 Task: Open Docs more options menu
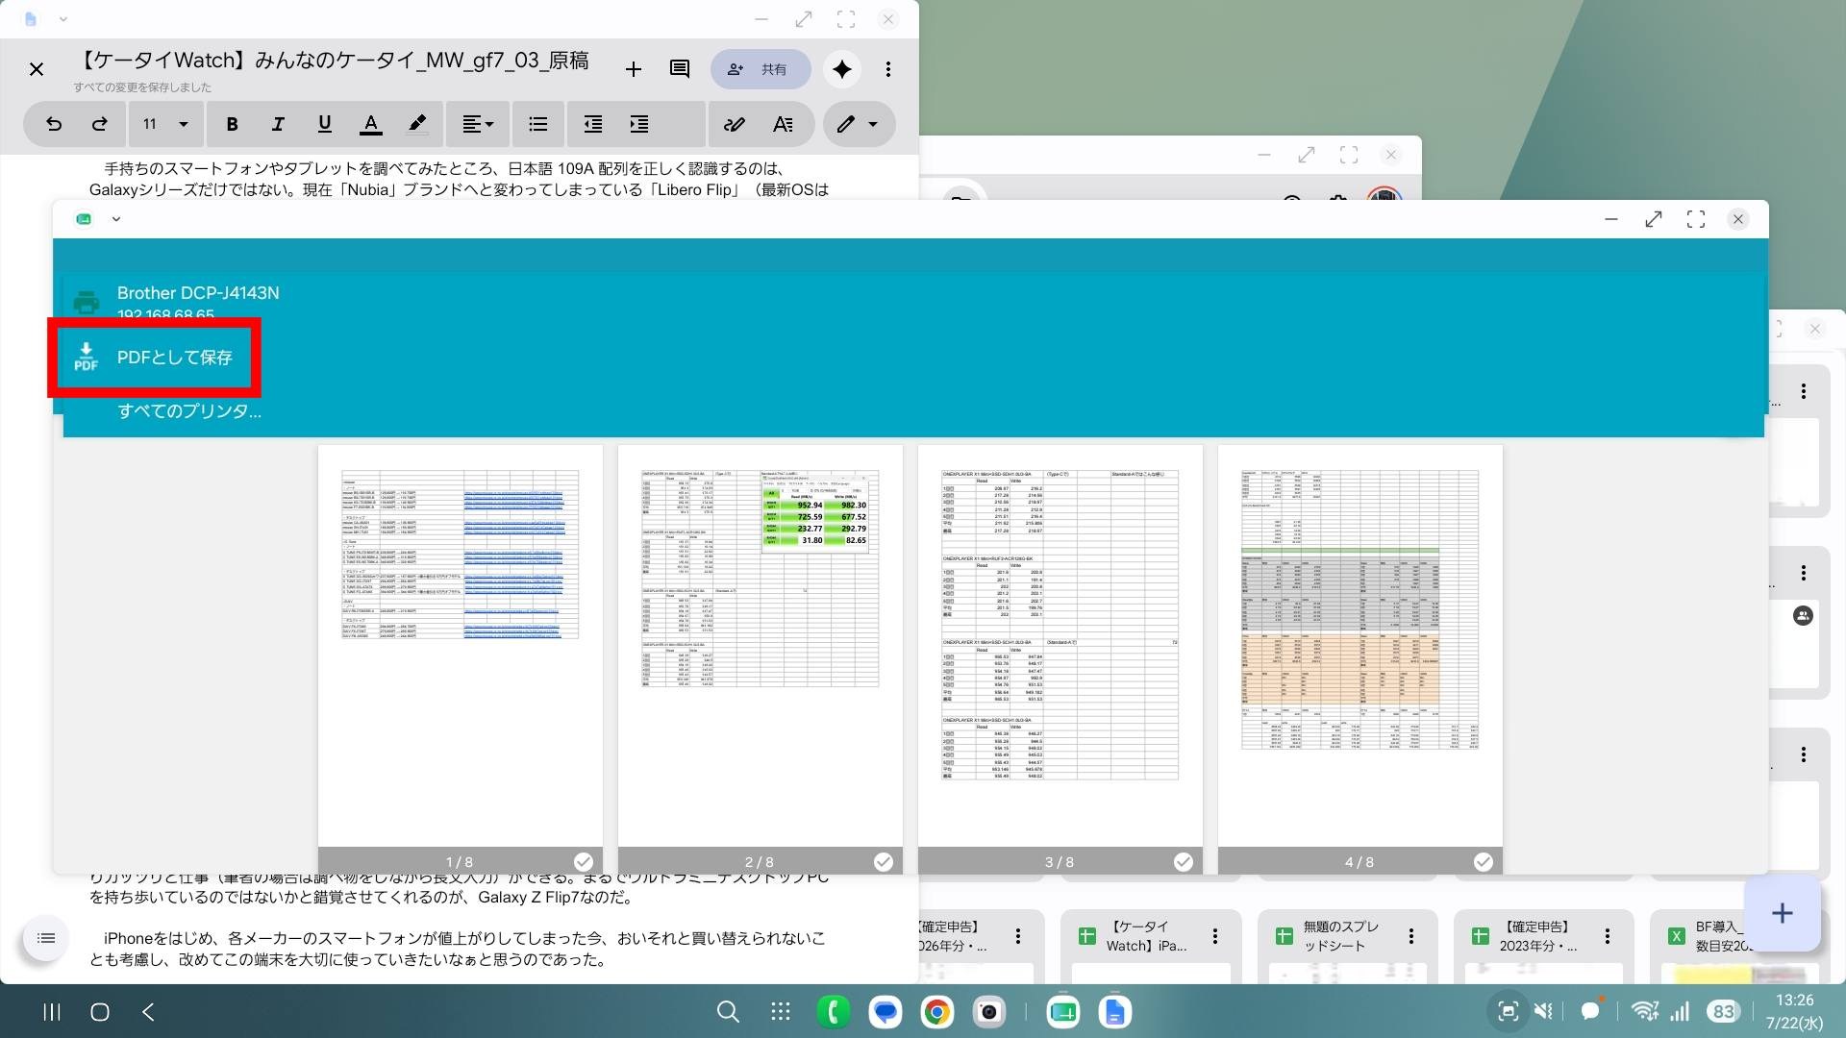pos(888,69)
